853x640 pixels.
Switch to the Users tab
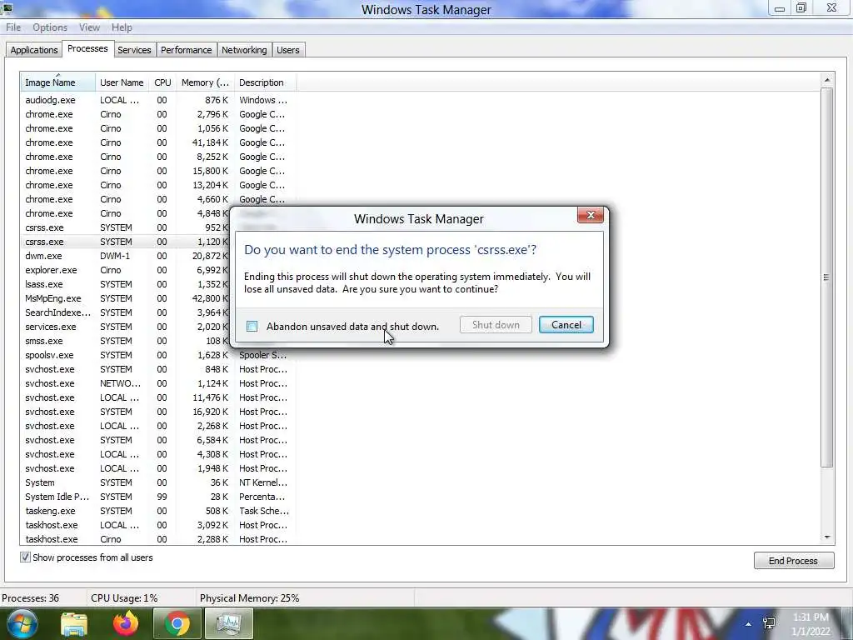[287, 50]
